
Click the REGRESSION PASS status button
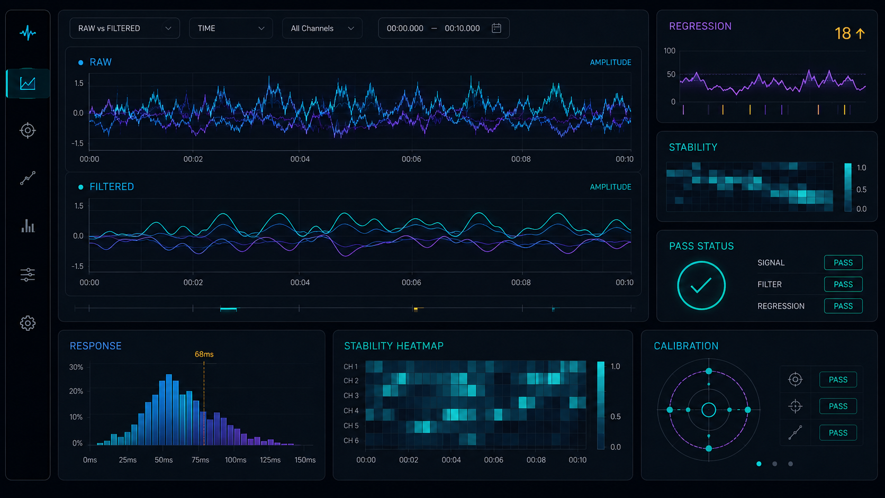(x=843, y=306)
